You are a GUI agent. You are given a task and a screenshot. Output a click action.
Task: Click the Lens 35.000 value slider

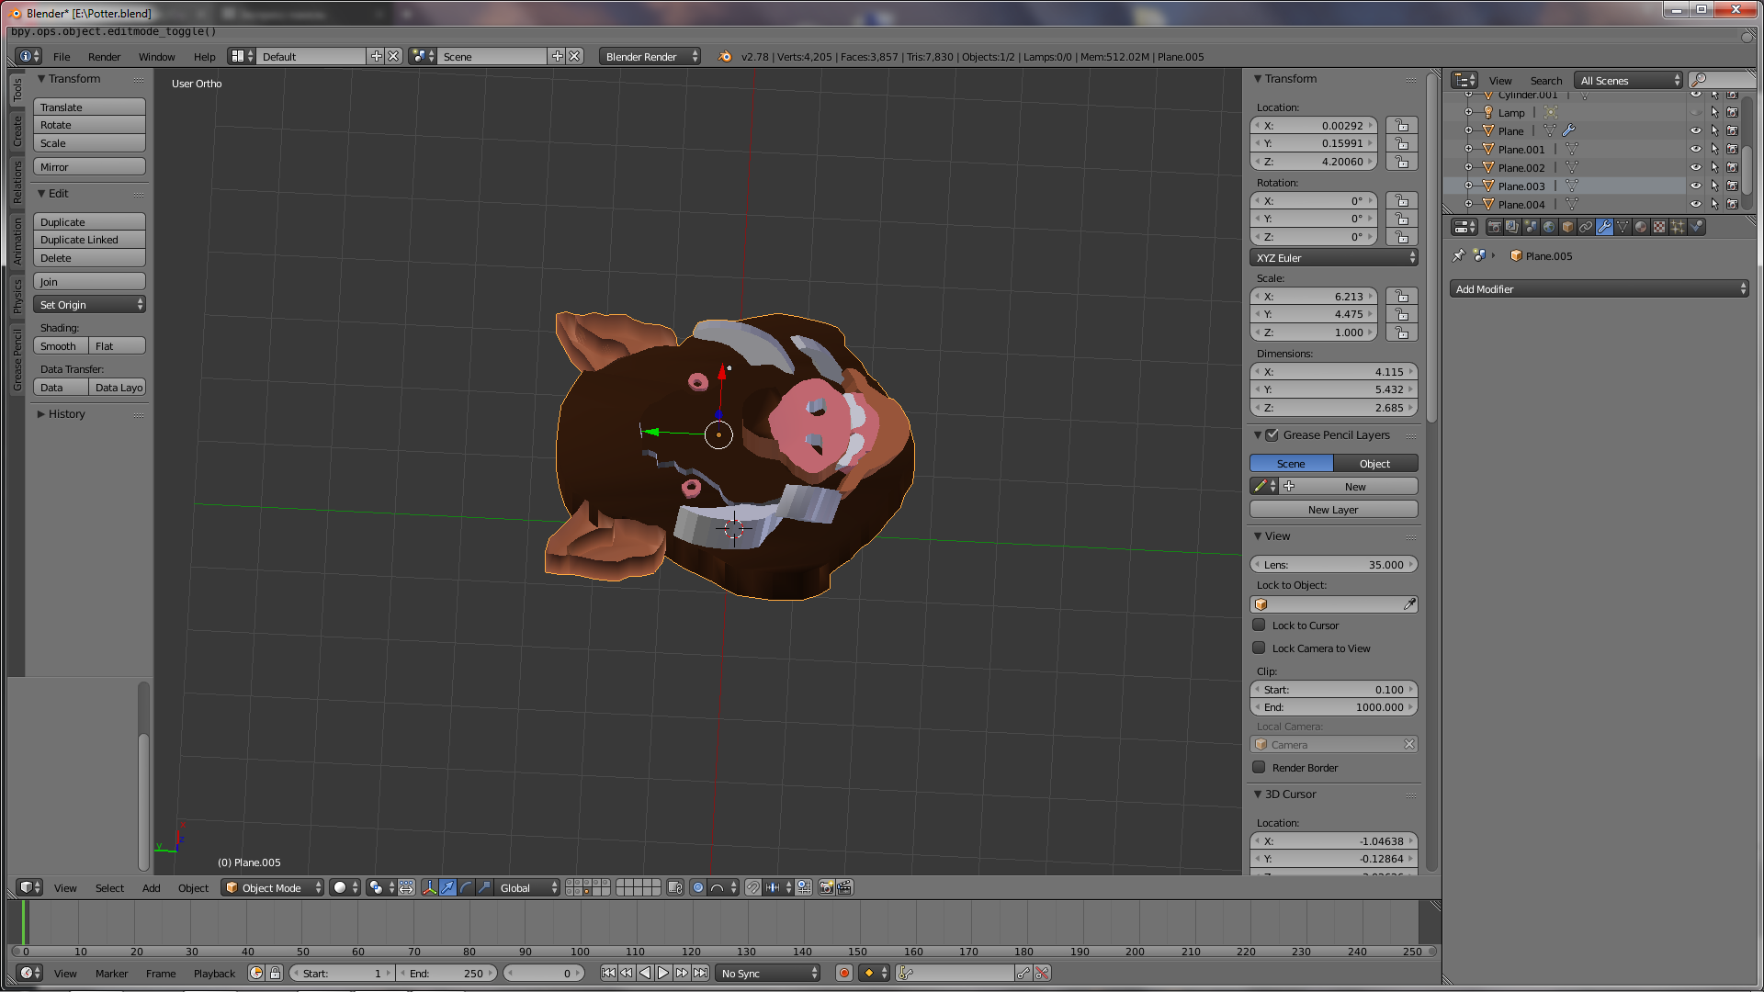tap(1334, 564)
